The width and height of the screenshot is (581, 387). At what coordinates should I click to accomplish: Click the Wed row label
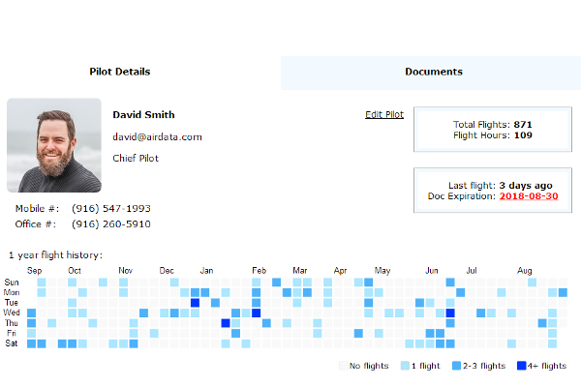[x=12, y=313]
